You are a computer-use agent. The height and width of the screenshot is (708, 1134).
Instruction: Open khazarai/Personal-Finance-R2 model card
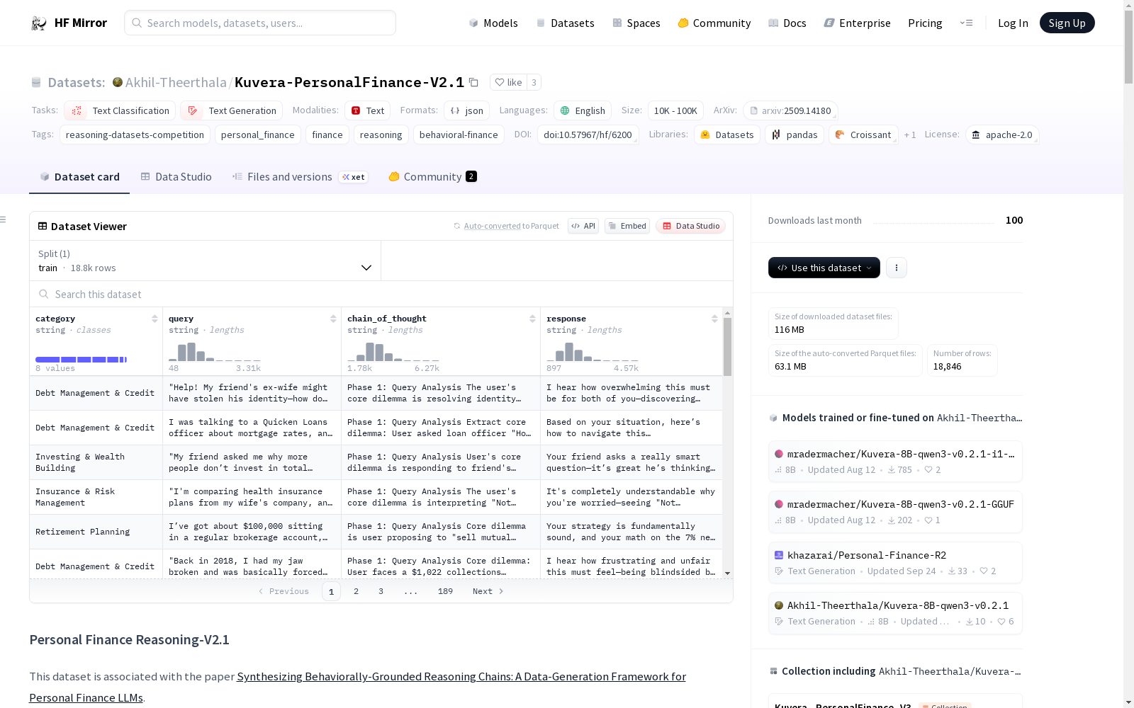pos(895,563)
